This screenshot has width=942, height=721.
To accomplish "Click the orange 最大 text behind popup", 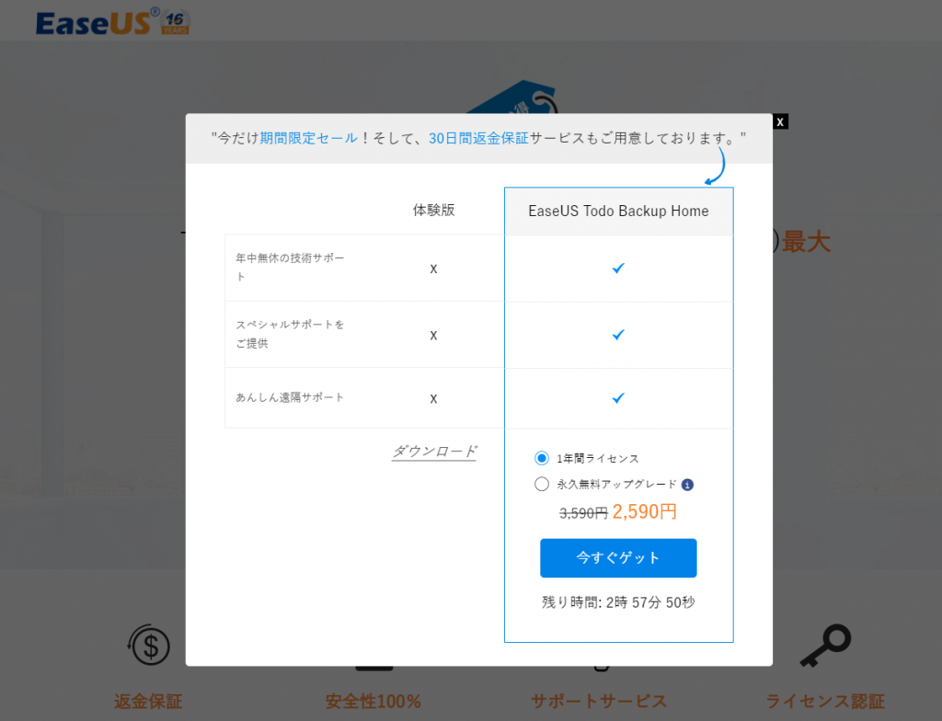I will pyautogui.click(x=806, y=242).
